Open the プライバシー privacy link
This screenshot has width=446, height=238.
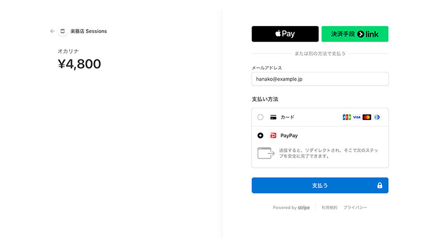point(355,207)
